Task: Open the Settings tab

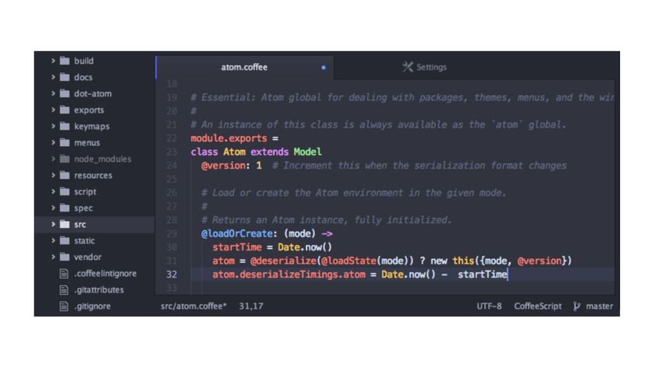Action: coord(425,67)
